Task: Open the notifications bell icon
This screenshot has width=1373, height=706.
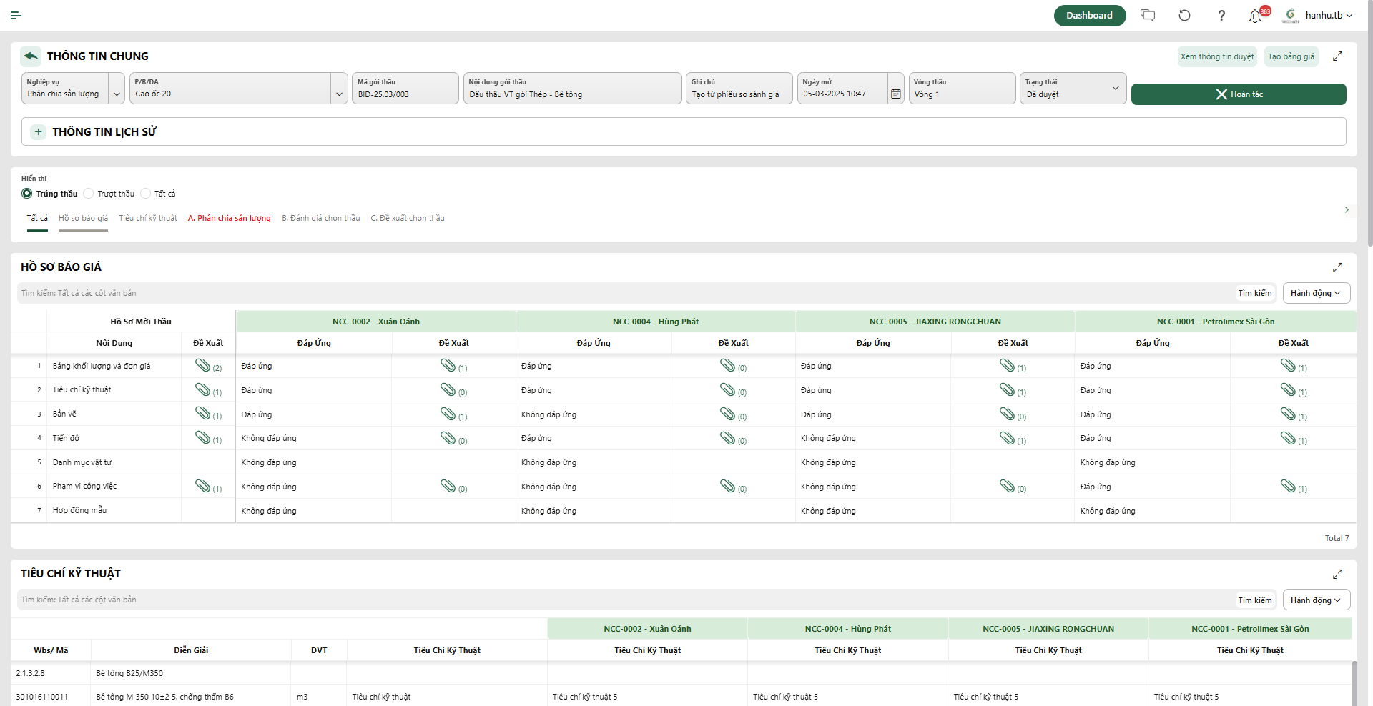Action: (x=1255, y=16)
